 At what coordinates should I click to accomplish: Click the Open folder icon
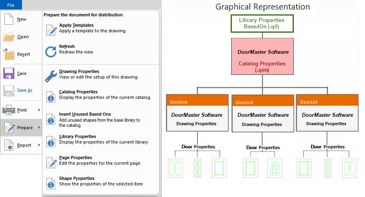pyautogui.click(x=9, y=37)
